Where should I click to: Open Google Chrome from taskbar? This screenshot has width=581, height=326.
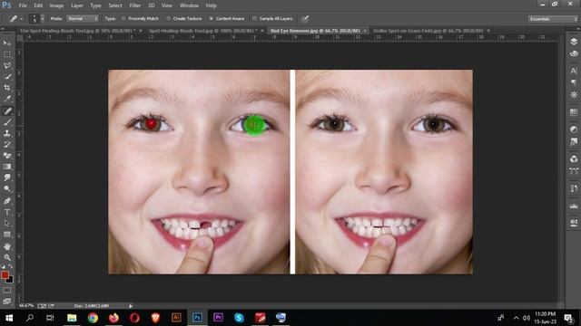(x=93, y=318)
